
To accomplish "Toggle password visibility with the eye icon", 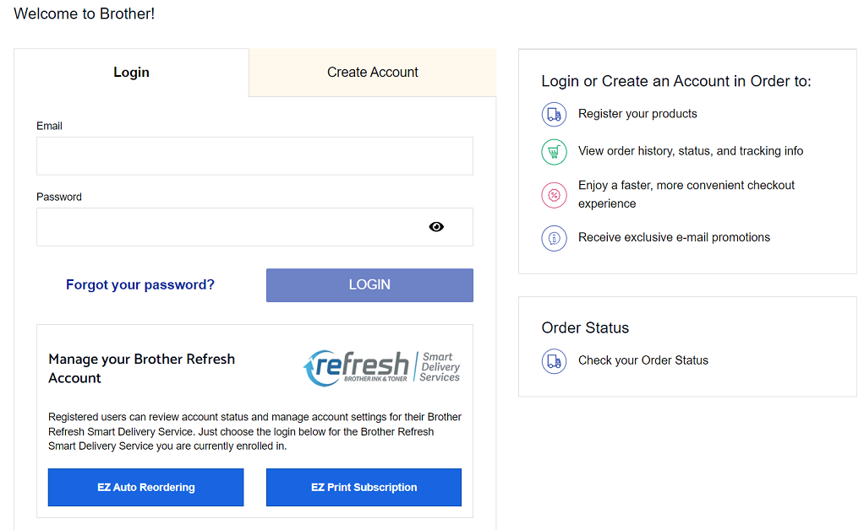I will [436, 227].
